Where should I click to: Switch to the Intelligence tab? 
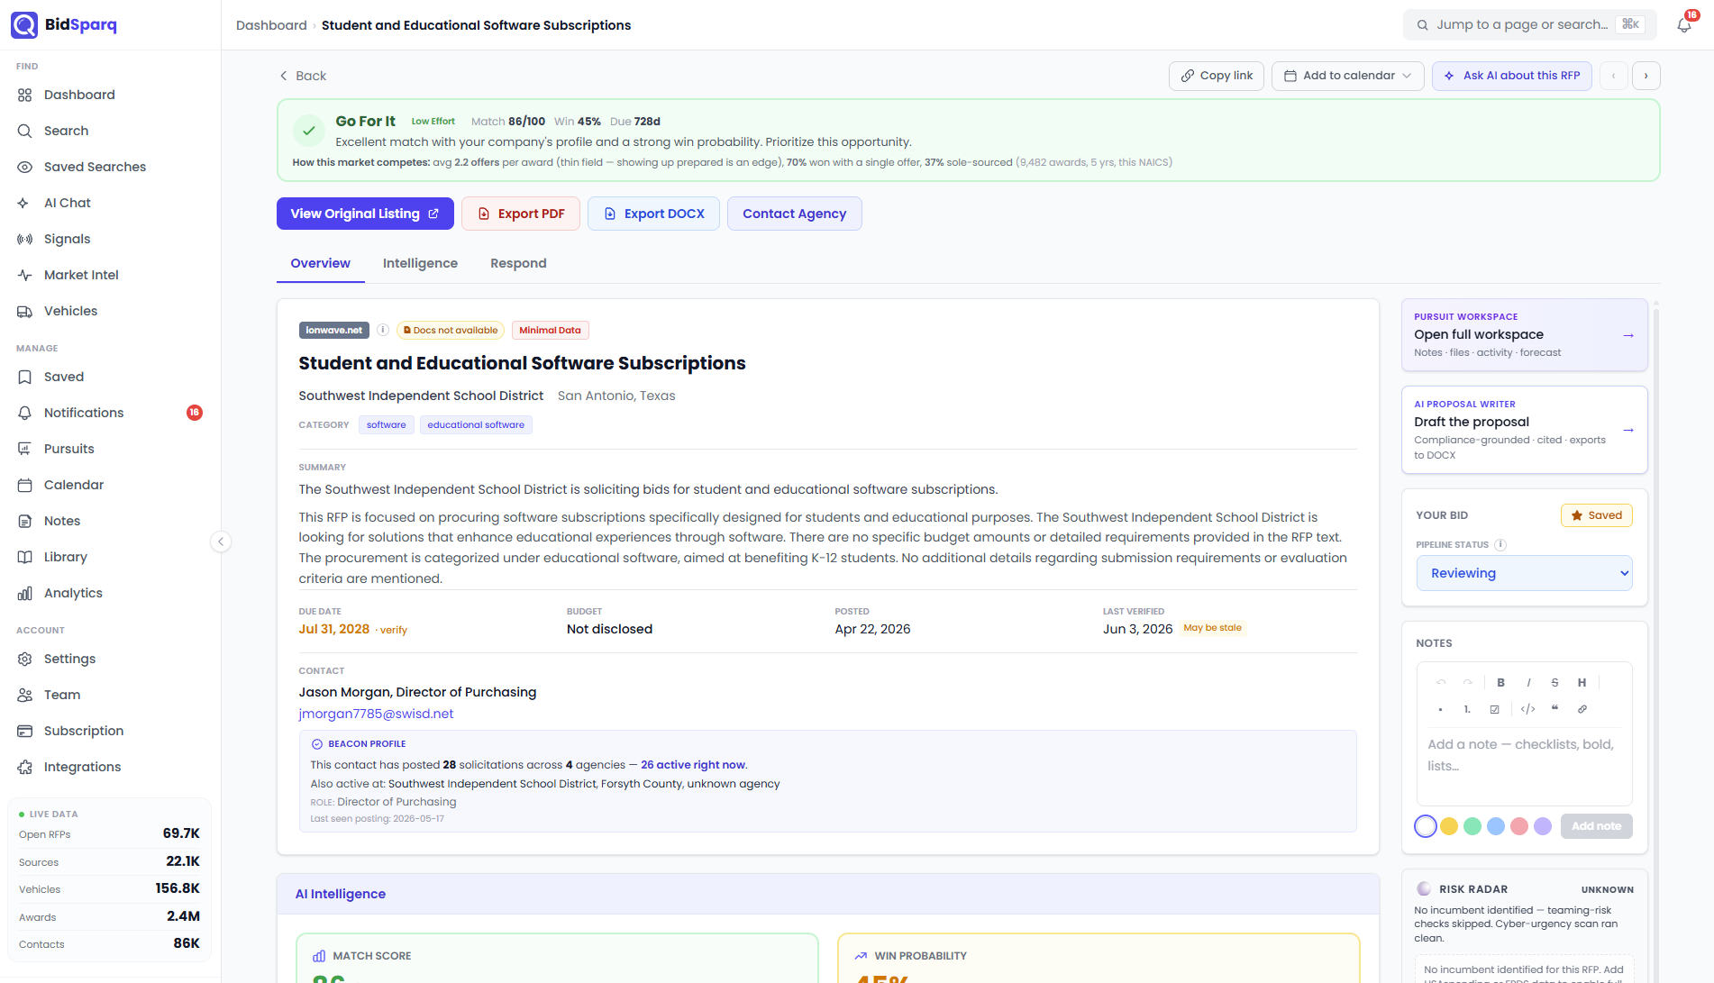click(x=420, y=263)
